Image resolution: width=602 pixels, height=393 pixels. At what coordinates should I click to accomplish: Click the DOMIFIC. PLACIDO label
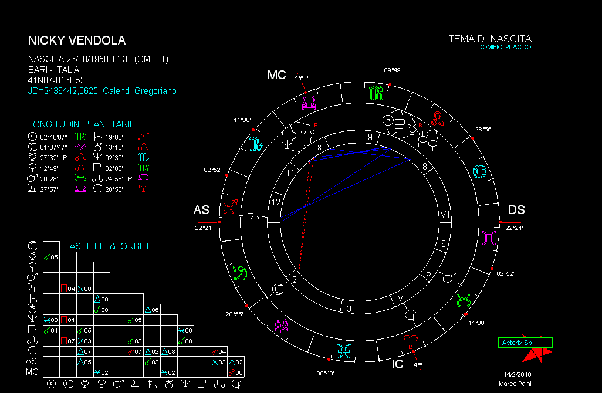pos(504,47)
